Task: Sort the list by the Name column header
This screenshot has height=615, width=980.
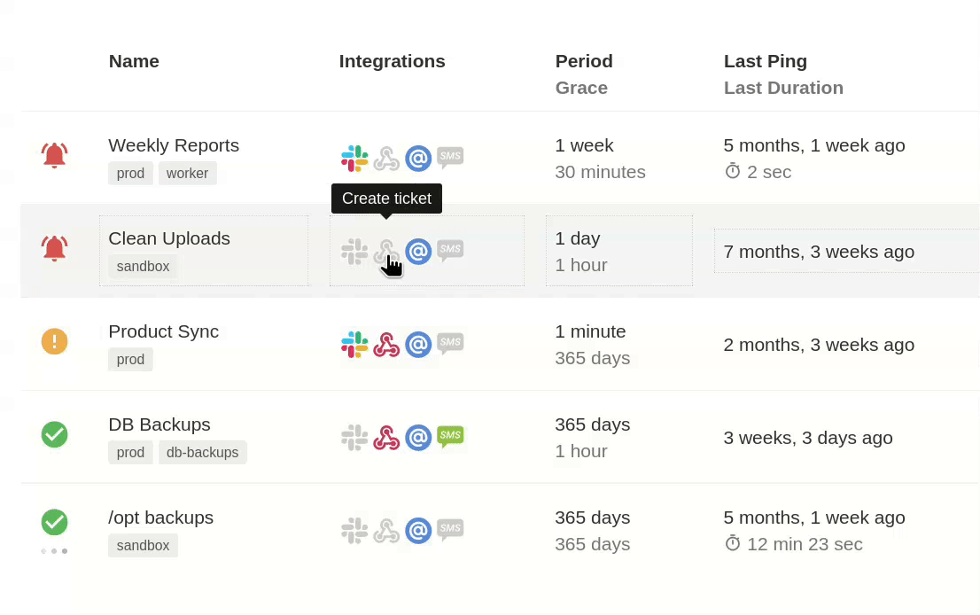Action: click(x=134, y=61)
